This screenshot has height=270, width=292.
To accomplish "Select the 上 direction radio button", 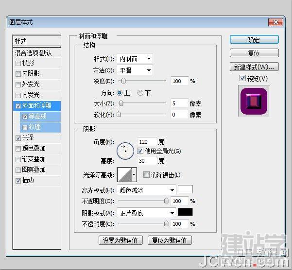I will [x=120, y=93].
